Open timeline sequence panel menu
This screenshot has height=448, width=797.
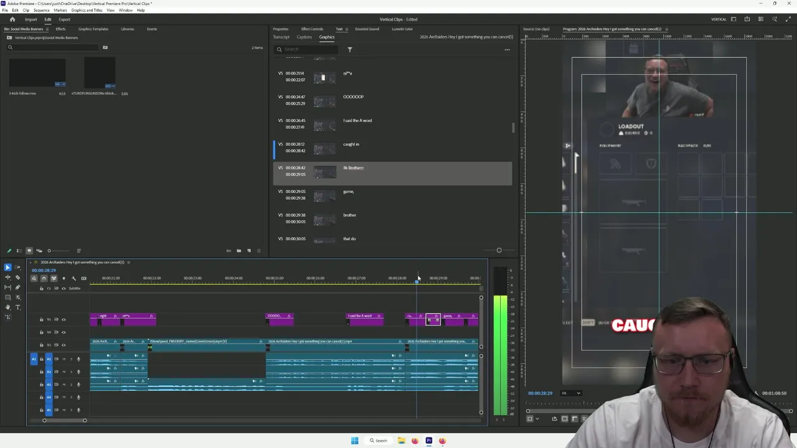tap(129, 263)
